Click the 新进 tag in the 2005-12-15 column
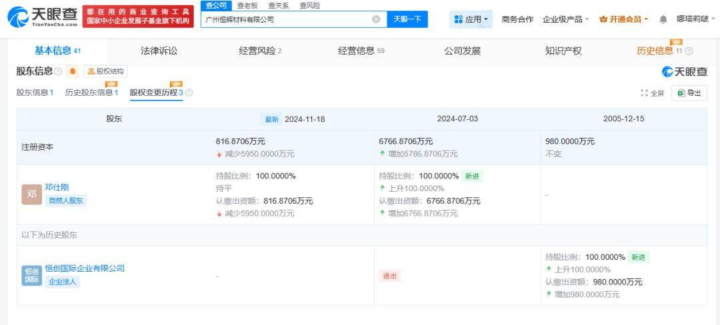720x325 pixels. click(x=639, y=257)
